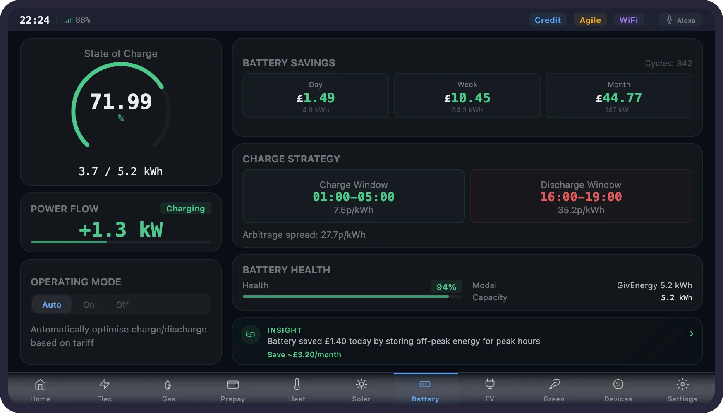
Task: Open the Green leaf icon
Action: 554,389
